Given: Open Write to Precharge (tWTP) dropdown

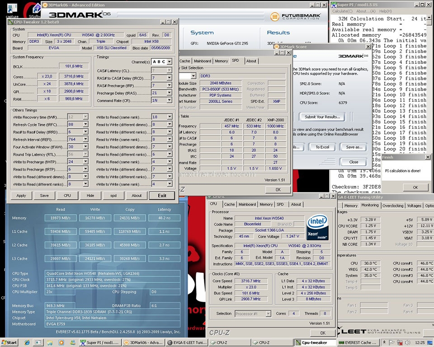Looking at the screenshot, I should (x=85, y=162).
